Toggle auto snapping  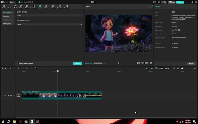click(x=156, y=68)
